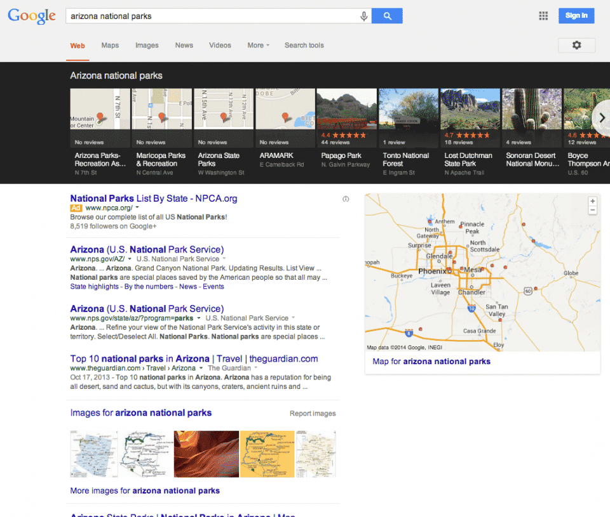Screen dimensions: 610x517
Task: Select Arizona State Parks carousel card
Action: [223, 132]
